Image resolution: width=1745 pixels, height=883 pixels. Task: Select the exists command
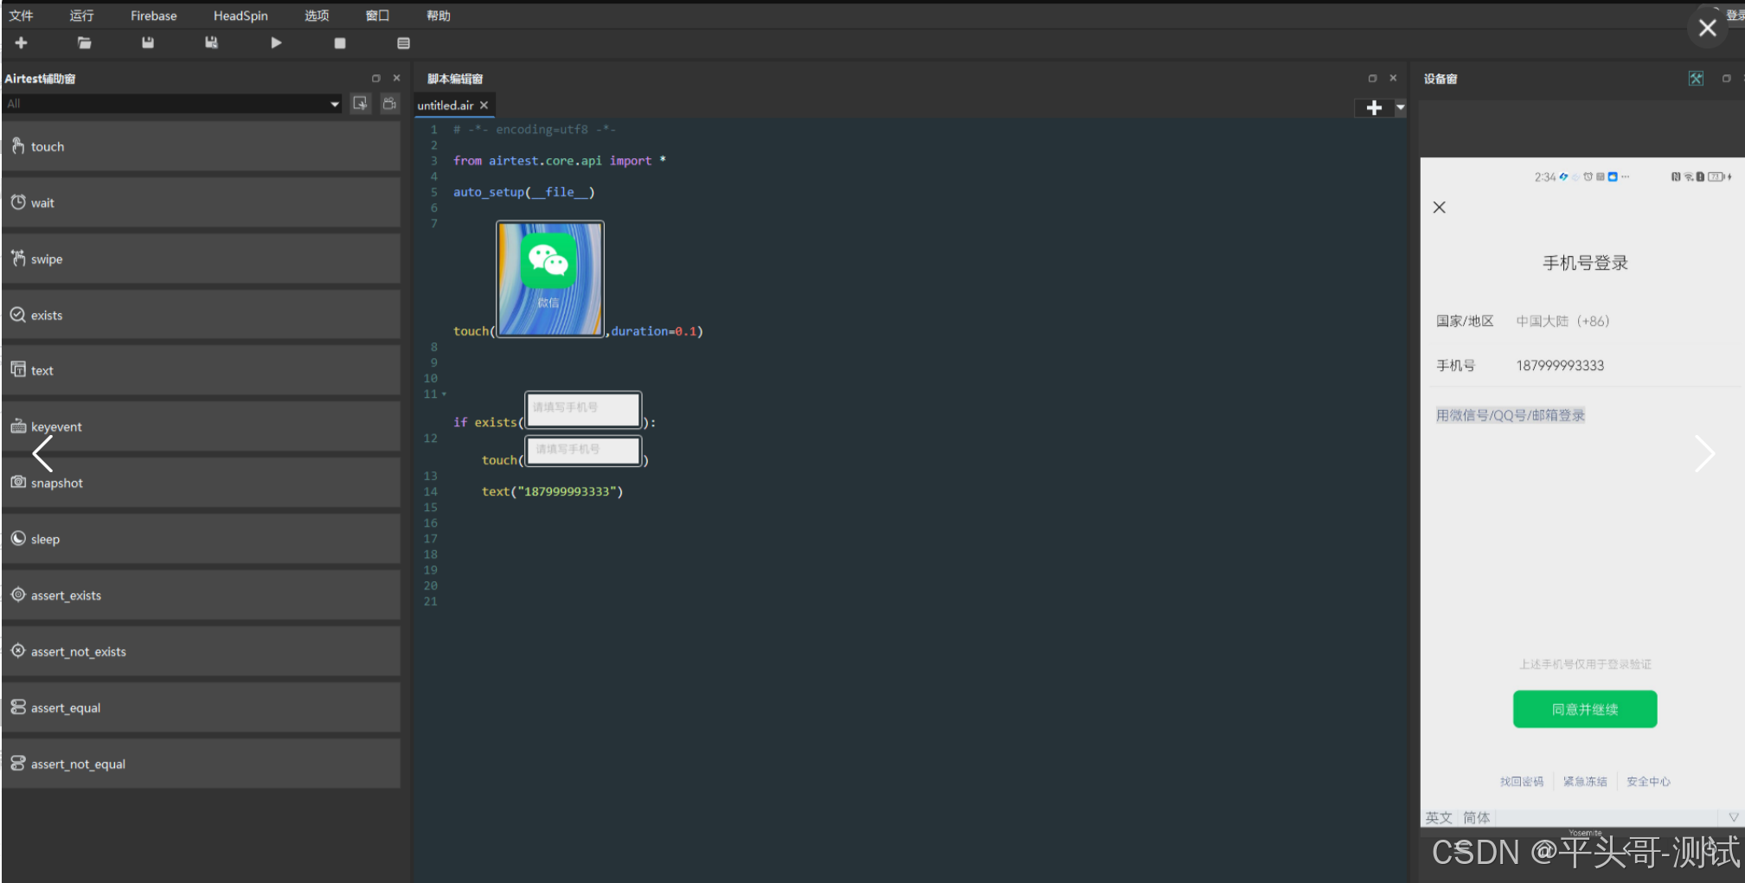coord(201,315)
